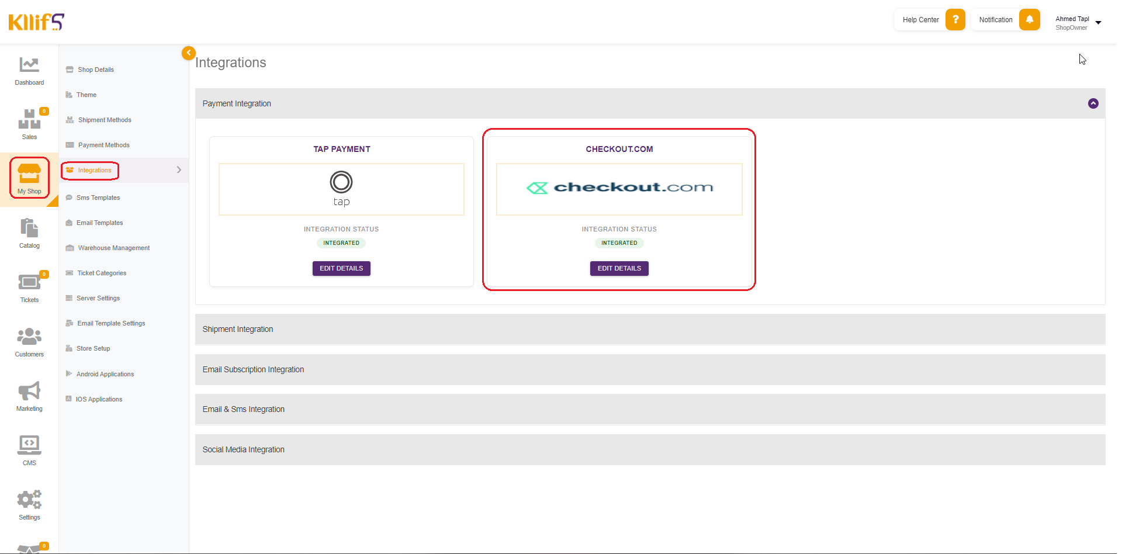Expand the Email Subscription Integration section

click(650, 369)
